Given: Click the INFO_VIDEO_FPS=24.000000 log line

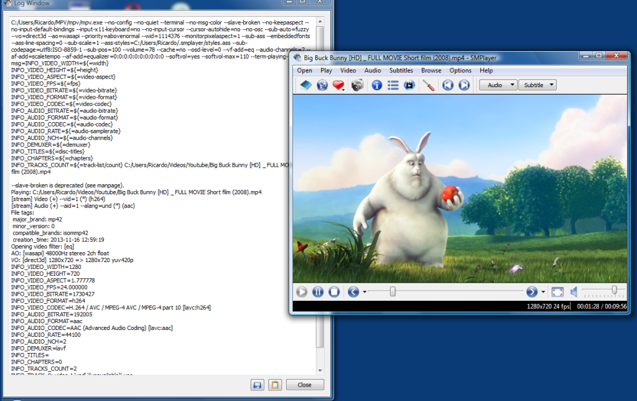Looking at the screenshot, I should (49, 287).
